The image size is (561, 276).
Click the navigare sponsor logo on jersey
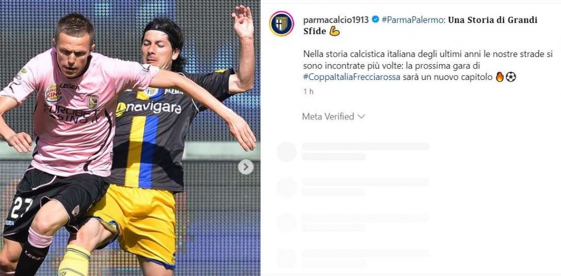pyautogui.click(x=148, y=108)
